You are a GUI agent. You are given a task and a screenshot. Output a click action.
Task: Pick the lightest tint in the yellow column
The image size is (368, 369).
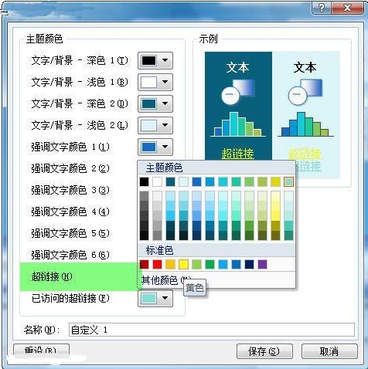275,196
